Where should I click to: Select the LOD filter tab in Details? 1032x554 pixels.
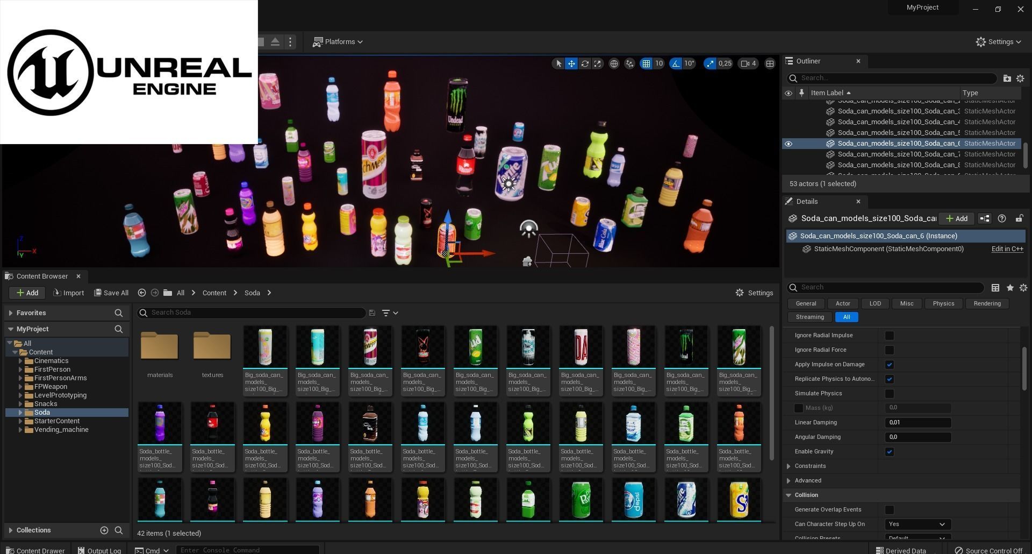click(875, 304)
